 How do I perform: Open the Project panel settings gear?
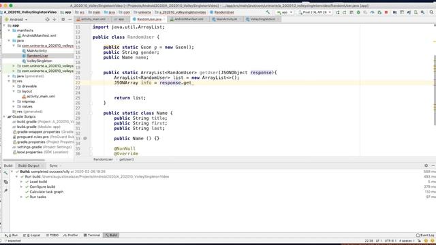63,20
